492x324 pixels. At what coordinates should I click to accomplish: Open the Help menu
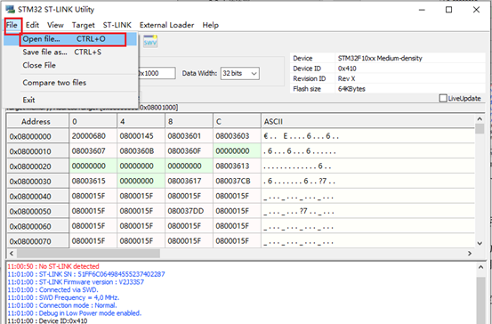pyautogui.click(x=210, y=25)
